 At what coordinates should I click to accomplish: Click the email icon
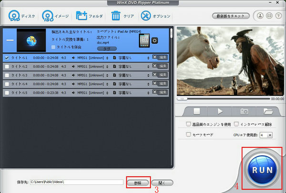269,16
